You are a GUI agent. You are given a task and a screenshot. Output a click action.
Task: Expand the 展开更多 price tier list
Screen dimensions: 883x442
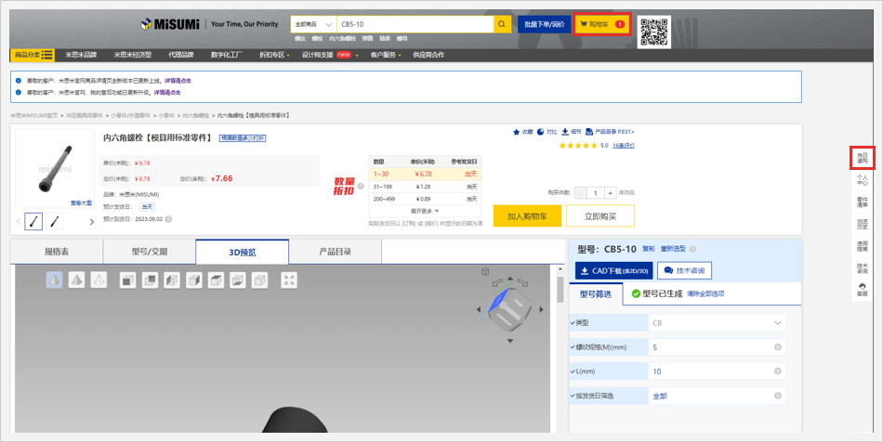(x=425, y=211)
